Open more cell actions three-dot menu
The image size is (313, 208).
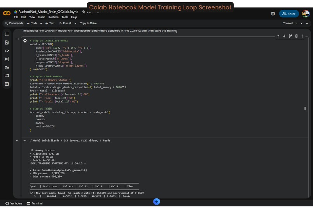point(303,36)
